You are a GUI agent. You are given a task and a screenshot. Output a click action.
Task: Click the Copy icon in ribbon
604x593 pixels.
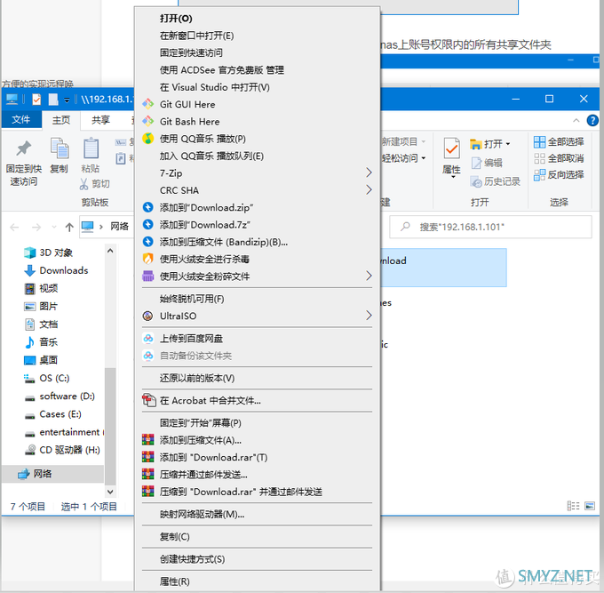60,148
